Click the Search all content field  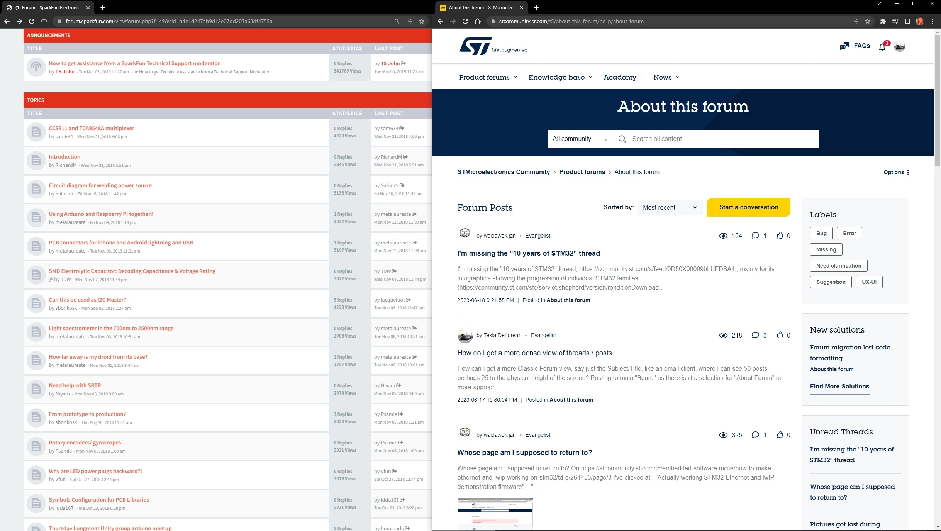[715, 139]
